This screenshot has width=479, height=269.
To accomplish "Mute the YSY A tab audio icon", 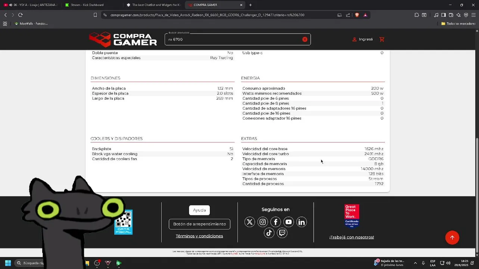I will pos(10,5).
